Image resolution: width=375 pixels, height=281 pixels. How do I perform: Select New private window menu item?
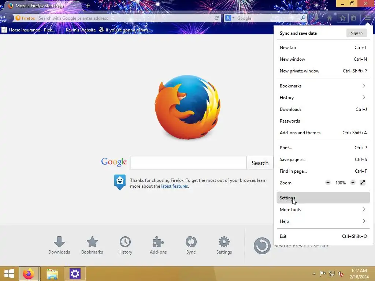tap(323, 71)
